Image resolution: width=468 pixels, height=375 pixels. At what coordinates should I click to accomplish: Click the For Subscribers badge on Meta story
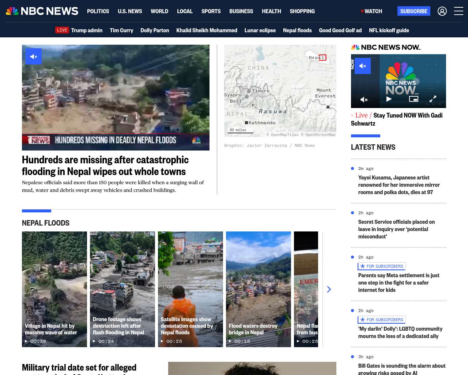[x=382, y=266]
